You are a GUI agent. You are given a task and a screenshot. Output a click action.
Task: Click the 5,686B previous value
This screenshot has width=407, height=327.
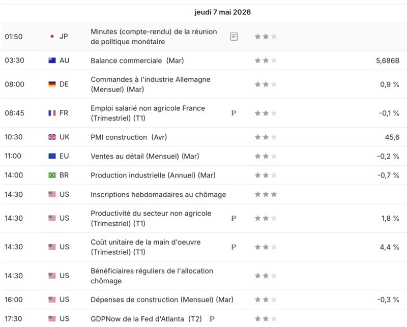(388, 61)
